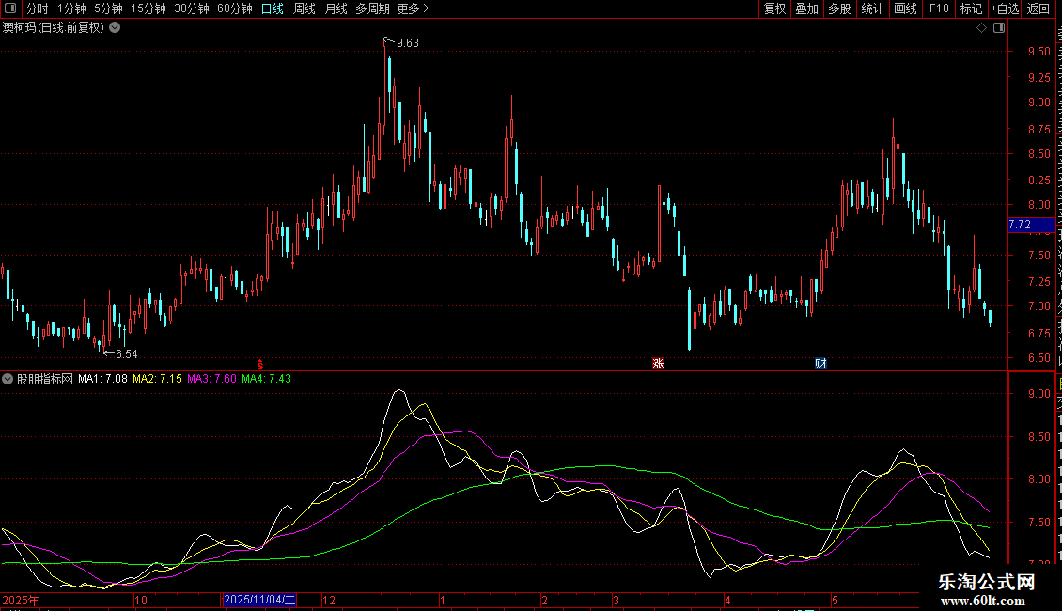The image size is (1062, 611).
Task: Click the 2025年 axis label
Action: (21, 601)
